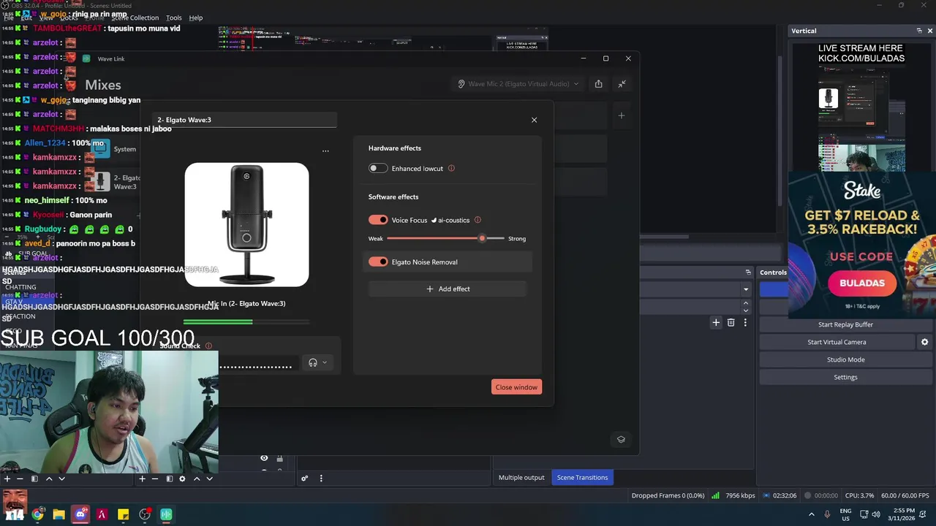936x526 pixels.
Task: Click the Wave Link taskbar icon
Action: [x=166, y=514]
